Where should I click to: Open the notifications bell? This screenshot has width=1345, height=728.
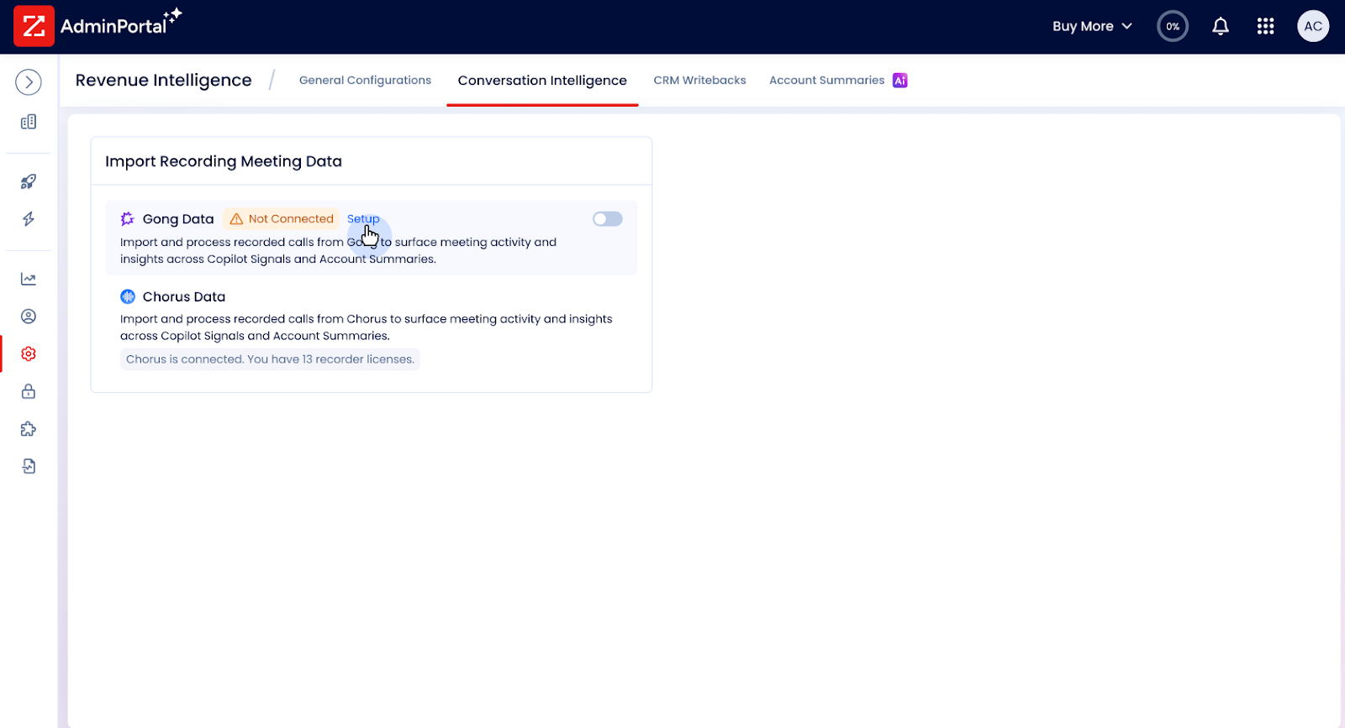coord(1220,26)
